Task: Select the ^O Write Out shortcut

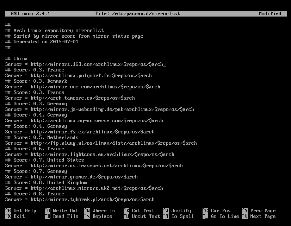Action: coord(62,211)
